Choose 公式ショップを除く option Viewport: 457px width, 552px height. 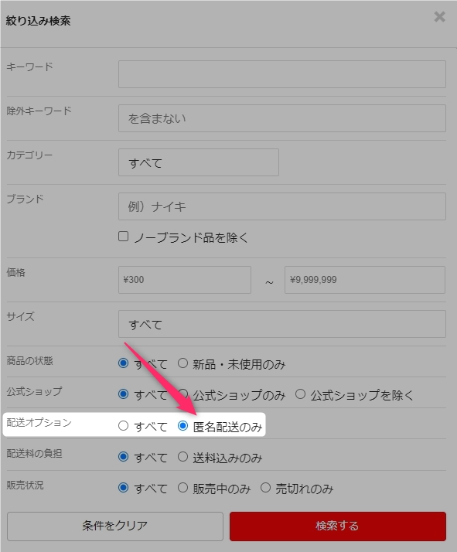pos(300,394)
